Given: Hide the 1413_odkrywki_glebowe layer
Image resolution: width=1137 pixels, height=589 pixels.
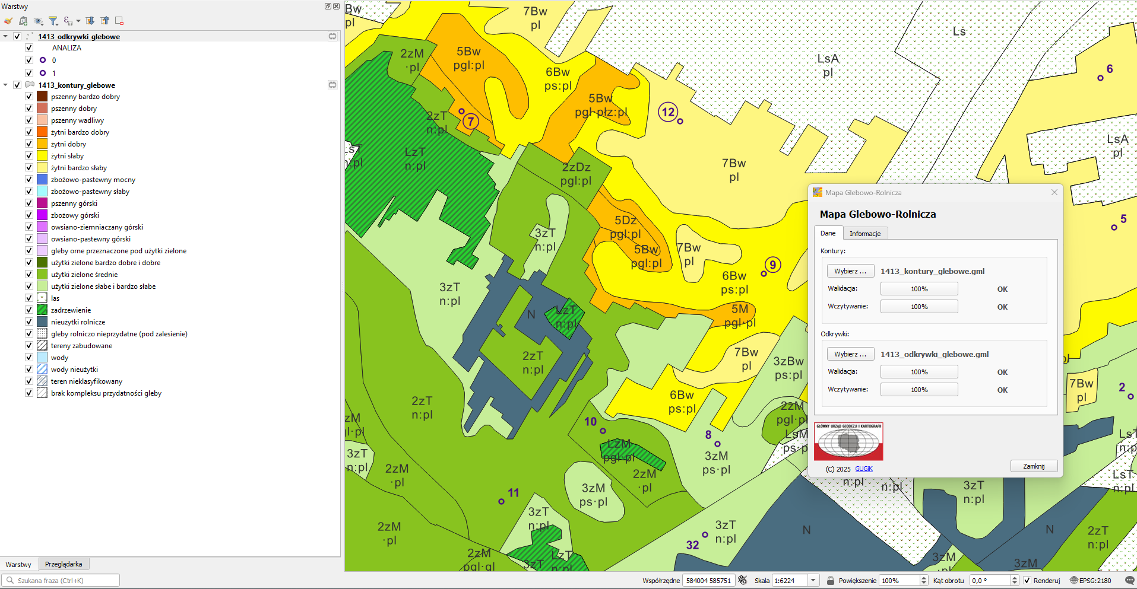Looking at the screenshot, I should 17,36.
